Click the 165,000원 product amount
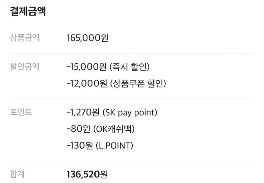The width and height of the screenshot is (264, 183). click(x=87, y=38)
